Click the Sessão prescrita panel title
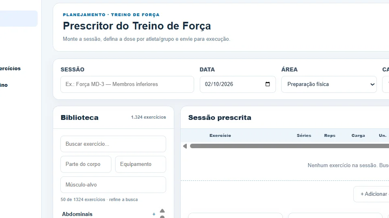The width and height of the screenshot is (389, 218). (x=220, y=117)
